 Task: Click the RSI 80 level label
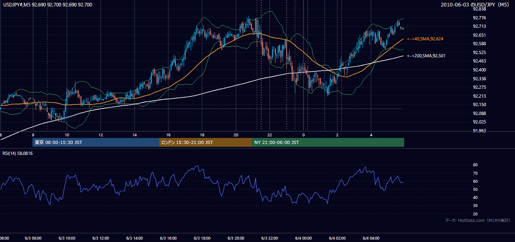coord(475,165)
